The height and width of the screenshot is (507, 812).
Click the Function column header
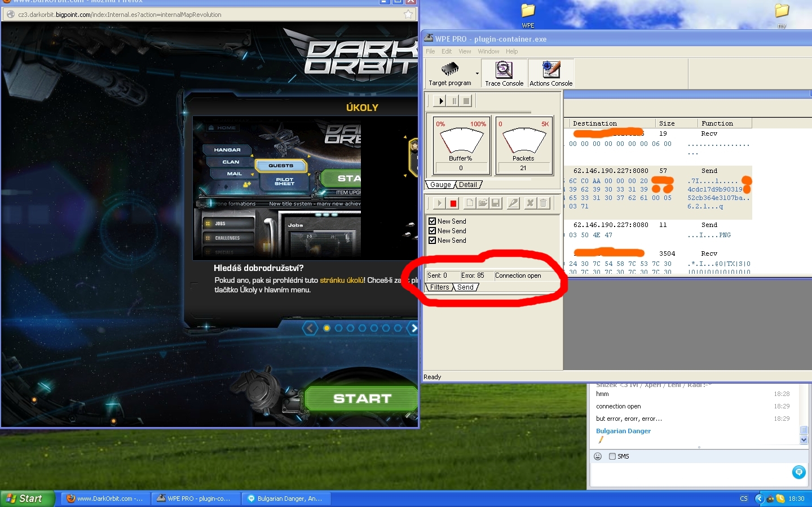tap(725, 123)
